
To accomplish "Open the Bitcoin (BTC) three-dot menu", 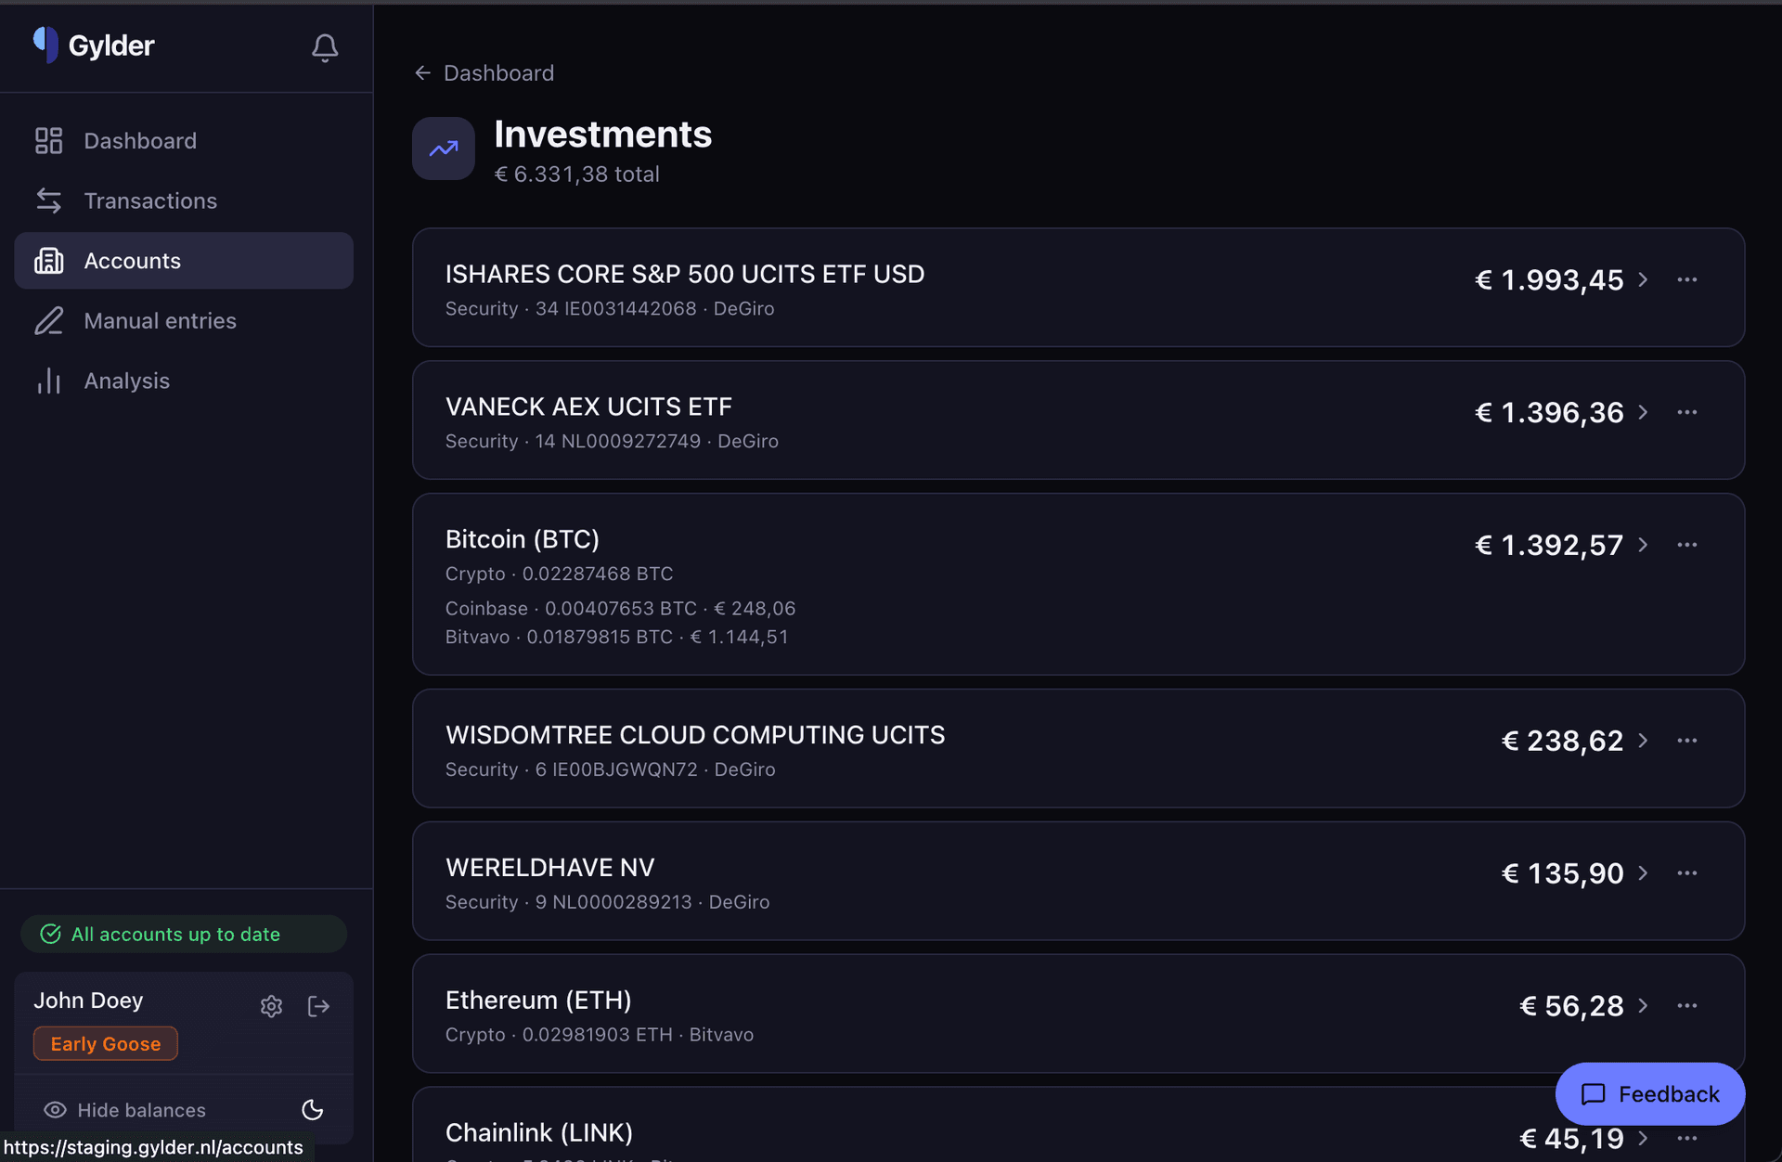I will point(1687,545).
